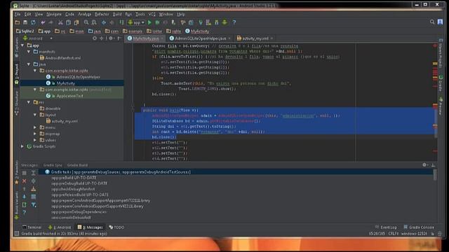Open the VCS menu

point(152,14)
